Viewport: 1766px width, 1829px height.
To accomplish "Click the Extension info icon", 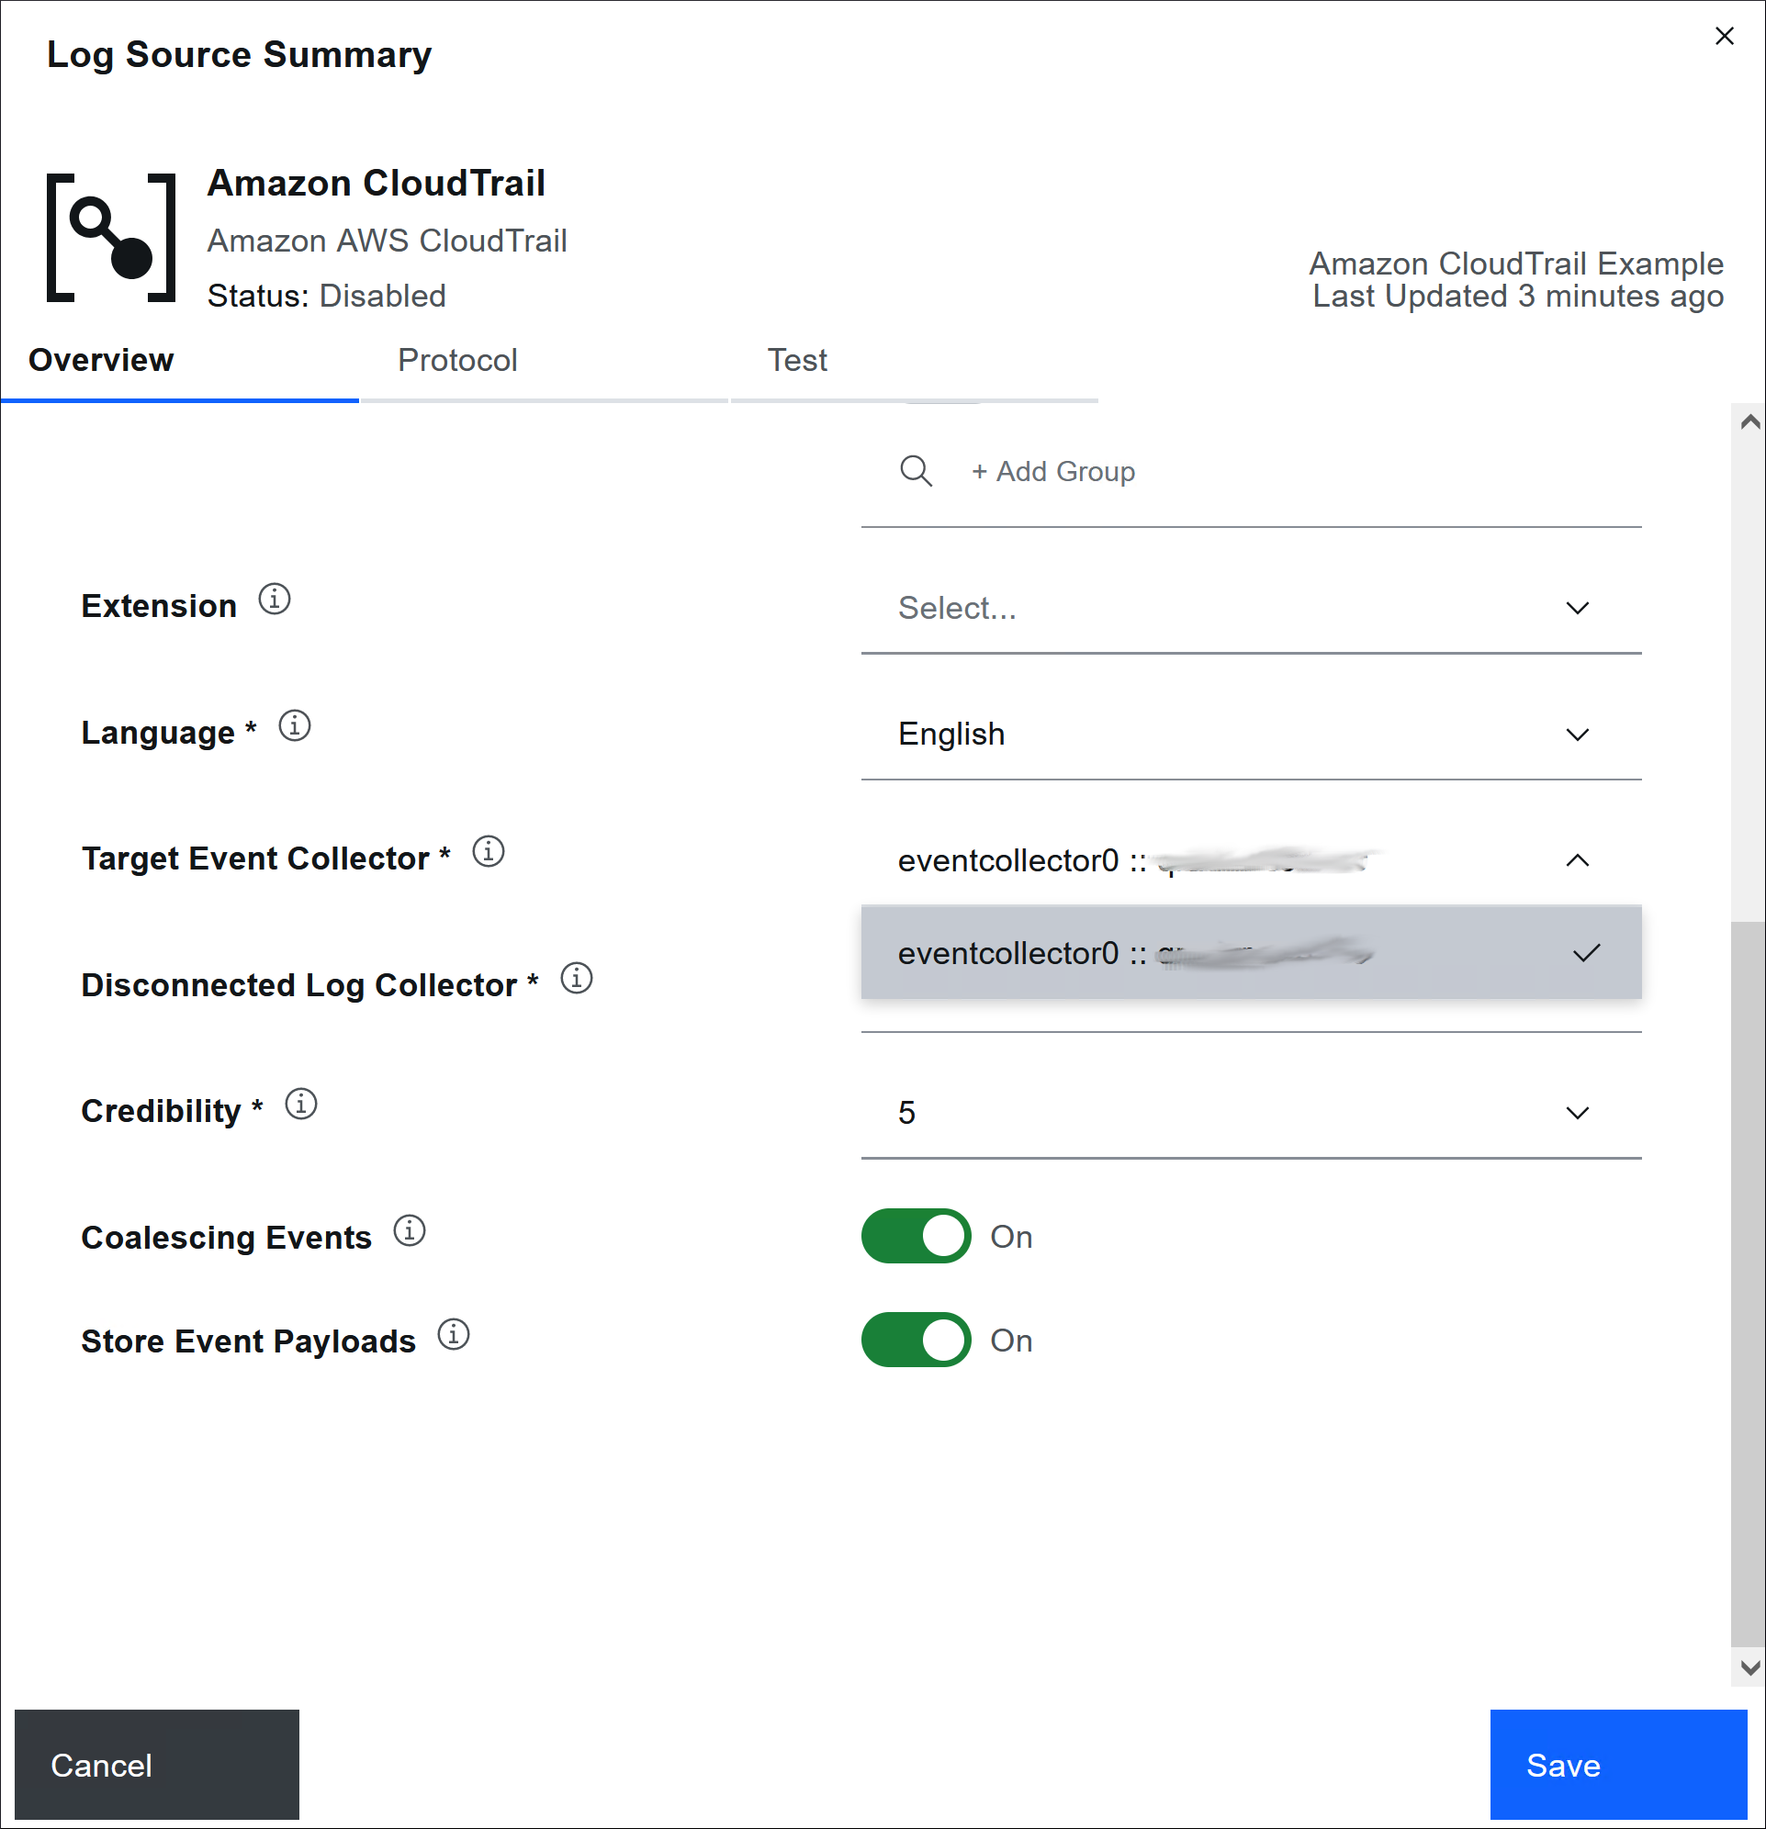I will 275,599.
